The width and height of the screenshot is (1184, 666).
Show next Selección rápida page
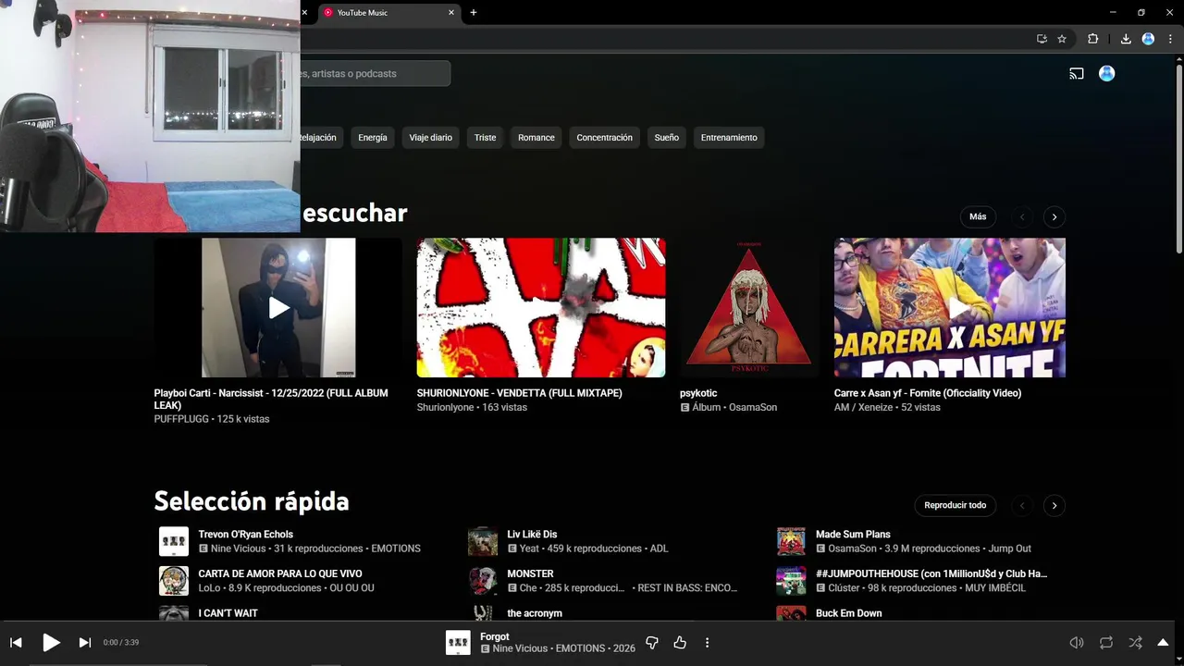[x=1054, y=506]
